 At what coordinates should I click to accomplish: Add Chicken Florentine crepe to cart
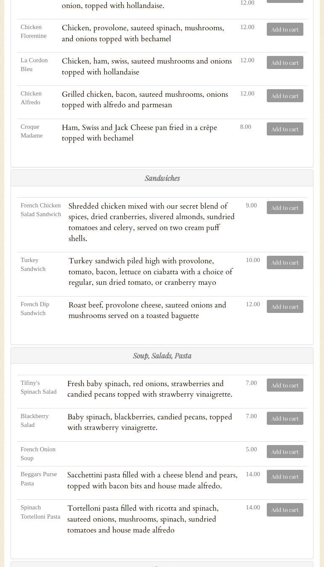285,29
